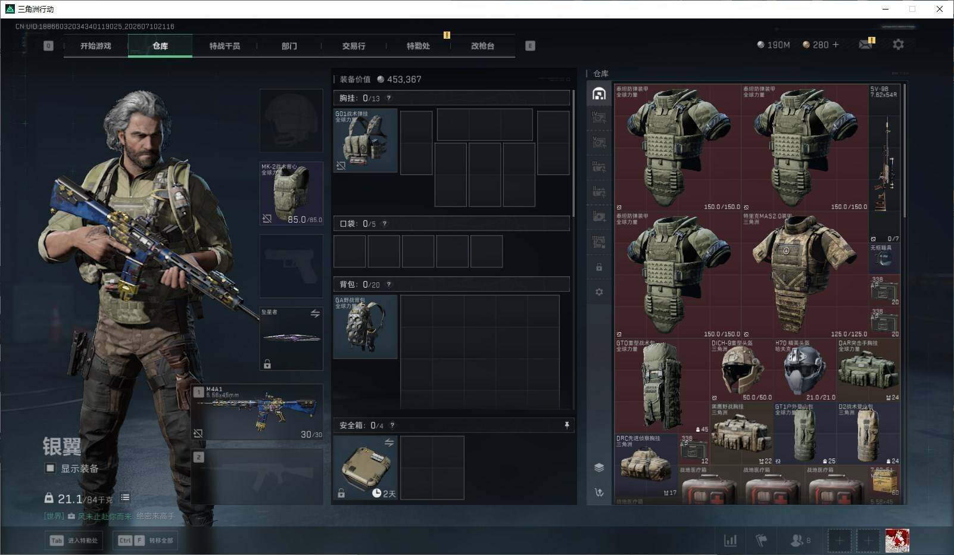
Task: Select the 仓库 tab
Action: 160,46
